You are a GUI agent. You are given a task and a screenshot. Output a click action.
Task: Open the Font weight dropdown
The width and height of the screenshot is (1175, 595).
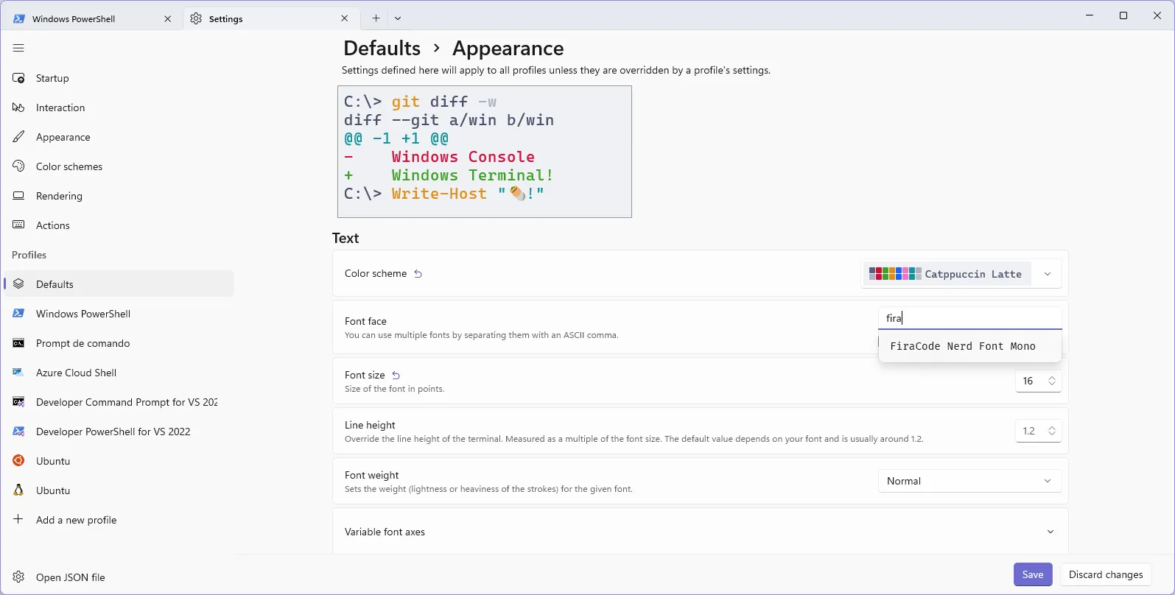969,481
